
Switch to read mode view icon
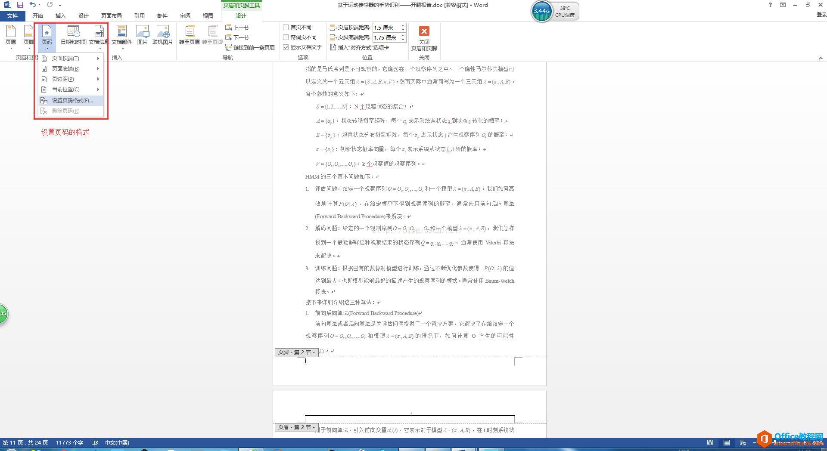710,443
